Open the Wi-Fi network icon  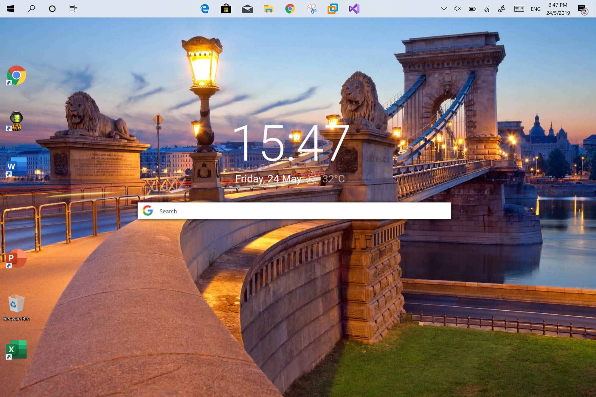point(487,9)
